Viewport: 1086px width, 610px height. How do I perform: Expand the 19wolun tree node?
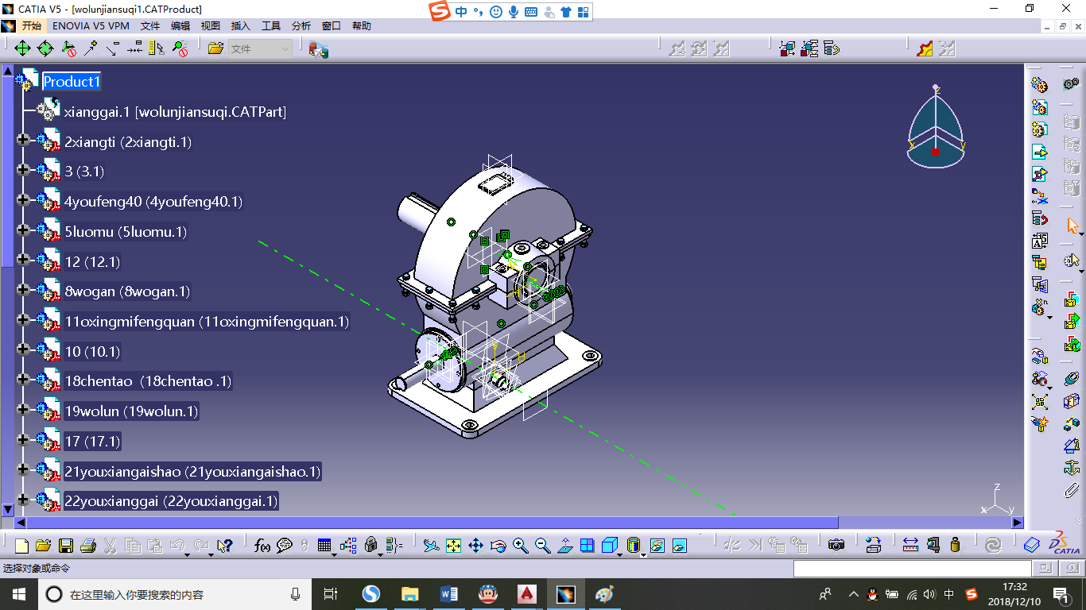point(22,410)
